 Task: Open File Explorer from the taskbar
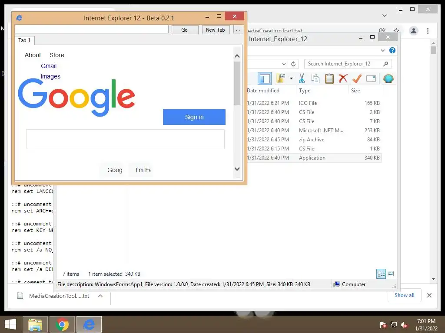[35, 324]
